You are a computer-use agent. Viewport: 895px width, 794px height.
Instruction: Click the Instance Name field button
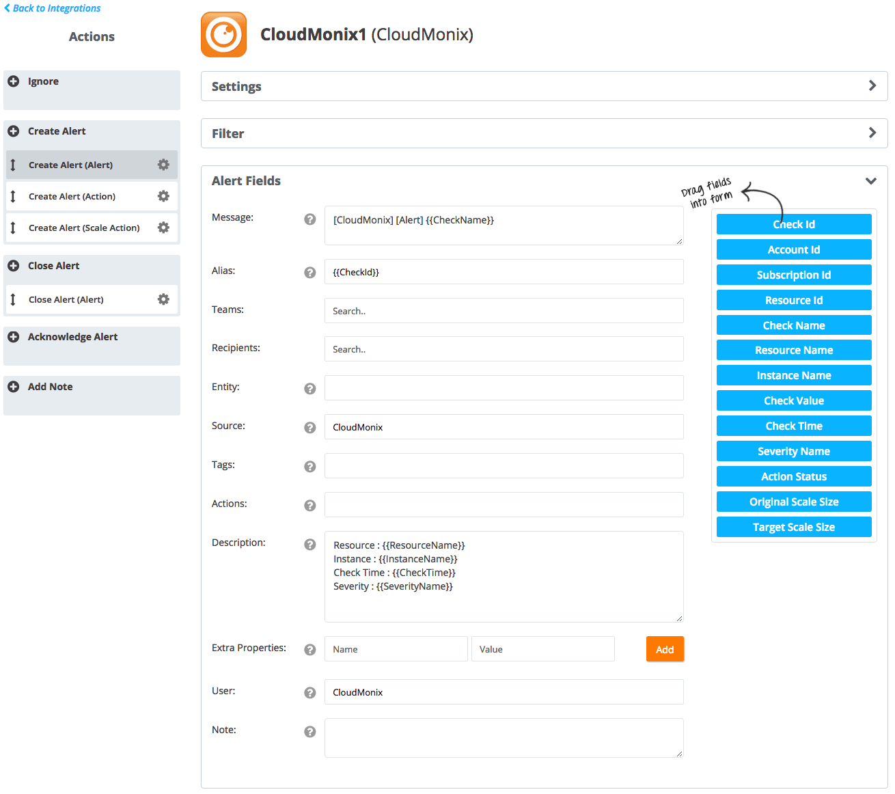coord(794,375)
